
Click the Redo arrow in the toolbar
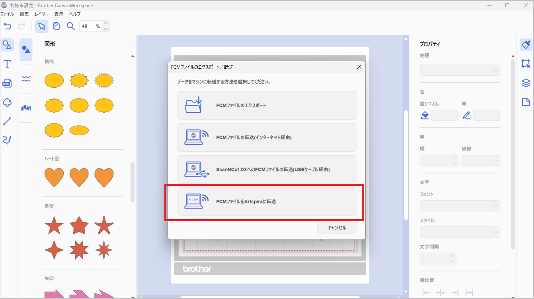click(x=21, y=26)
